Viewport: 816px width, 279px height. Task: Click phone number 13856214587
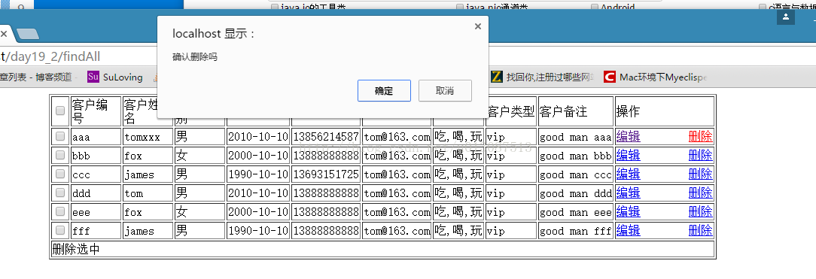326,137
